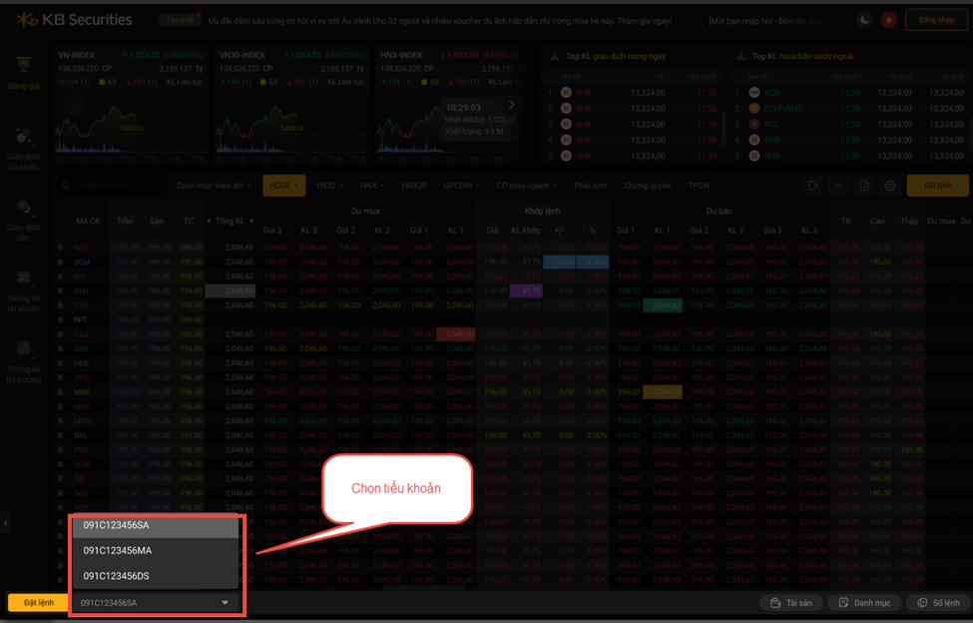The height and width of the screenshot is (623, 973).
Task: Click the Mã CK column header in price table
Action: pyautogui.click(x=88, y=221)
